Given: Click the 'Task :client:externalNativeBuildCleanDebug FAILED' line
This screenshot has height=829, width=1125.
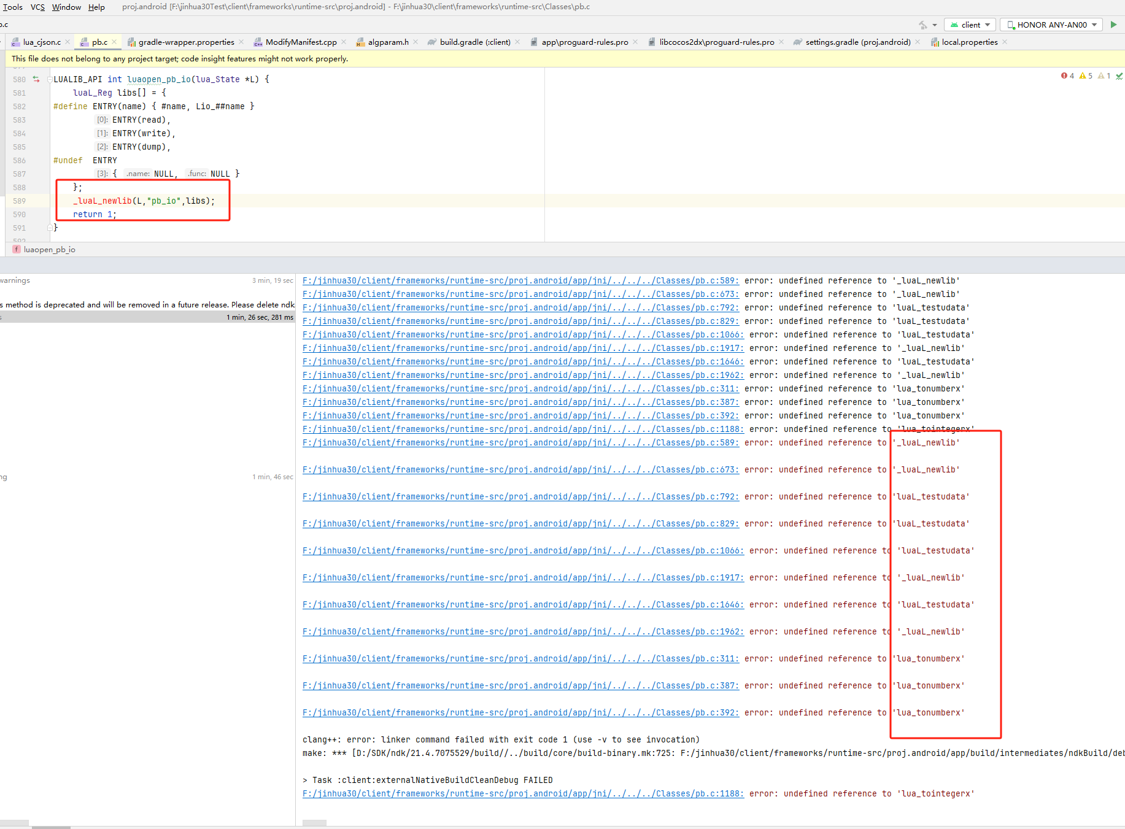Looking at the screenshot, I should [x=428, y=780].
